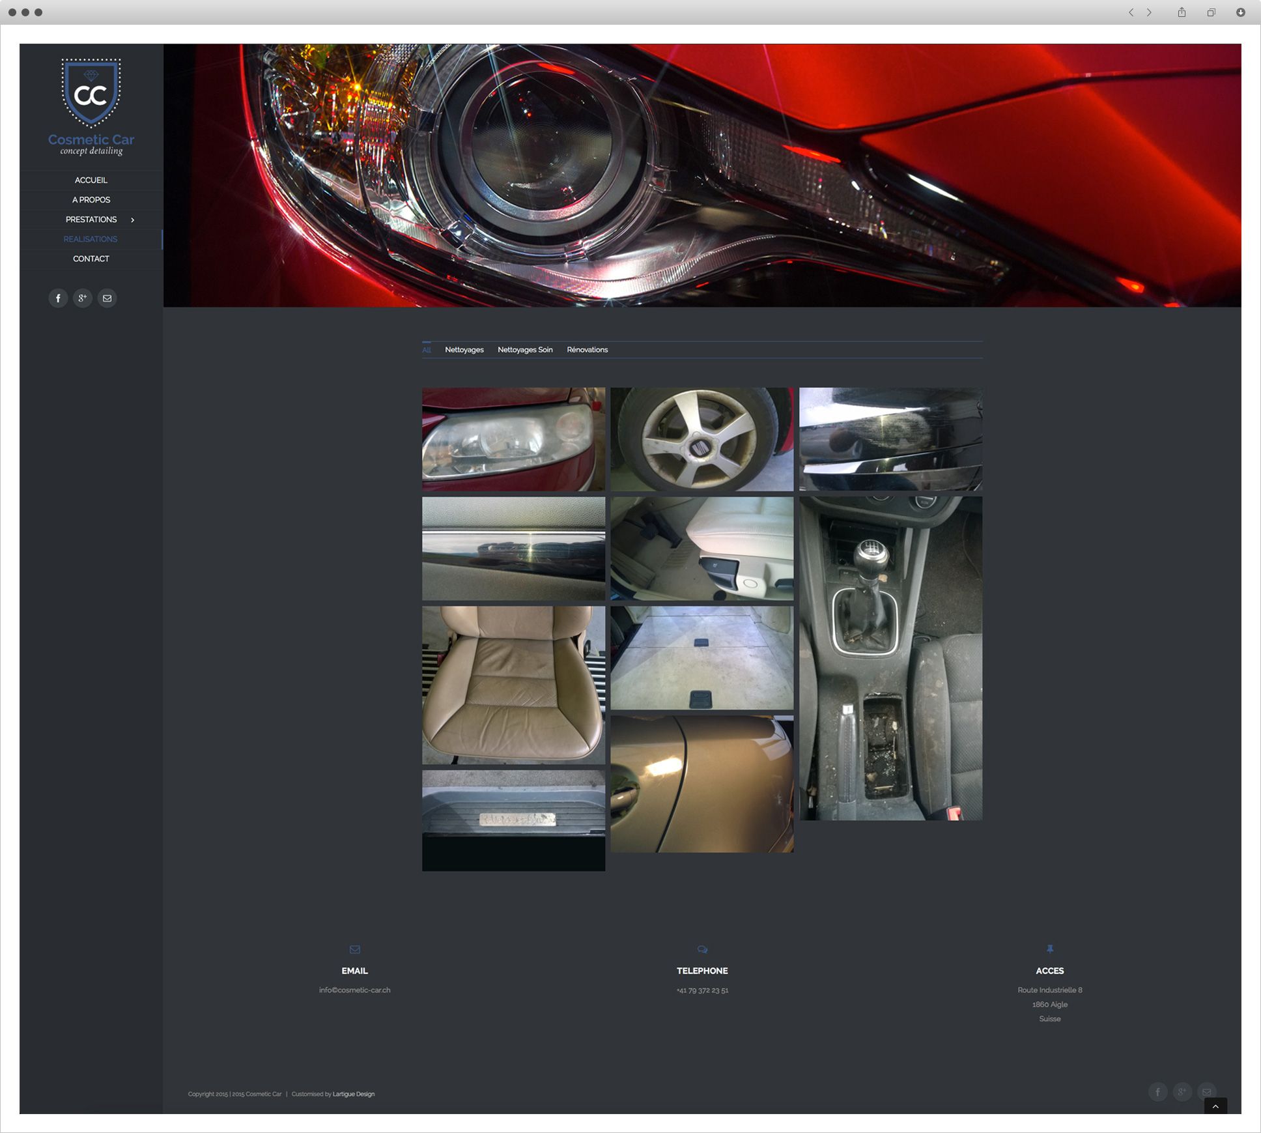Open the beige leather seat thumbnail
This screenshot has height=1133, width=1261.
coord(513,685)
